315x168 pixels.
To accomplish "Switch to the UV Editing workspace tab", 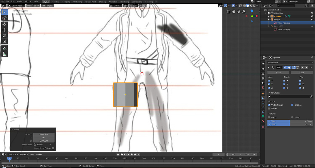I will click(78, 2).
